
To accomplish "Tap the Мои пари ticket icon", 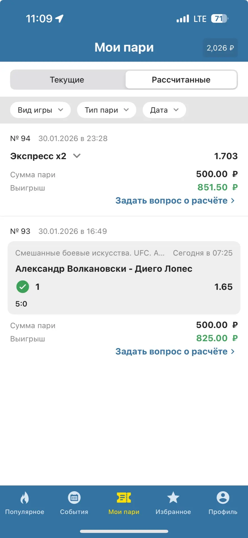I will pyautogui.click(x=124, y=498).
